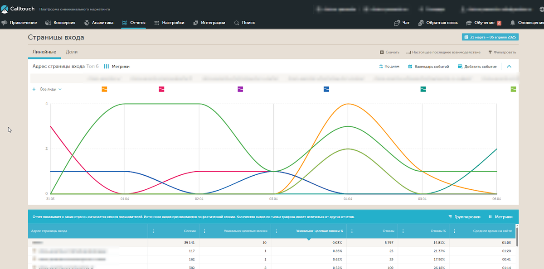Click bounce rate 21.37% cell
The width and height of the screenshot is (544, 269).
439,250
